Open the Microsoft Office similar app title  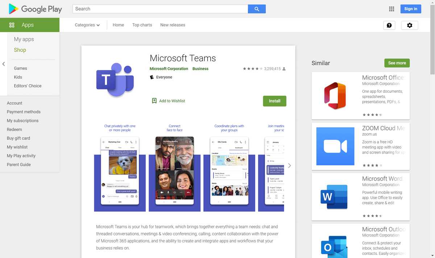tap(383, 78)
